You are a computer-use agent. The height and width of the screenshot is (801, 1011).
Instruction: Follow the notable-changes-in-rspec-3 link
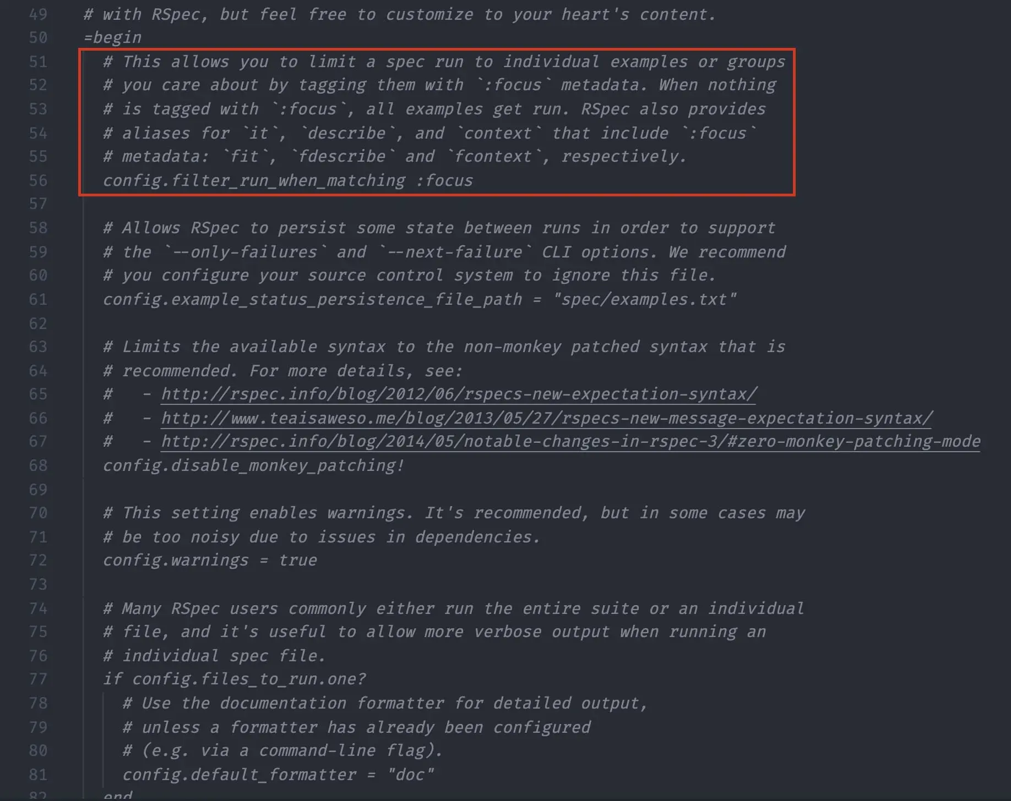point(570,442)
